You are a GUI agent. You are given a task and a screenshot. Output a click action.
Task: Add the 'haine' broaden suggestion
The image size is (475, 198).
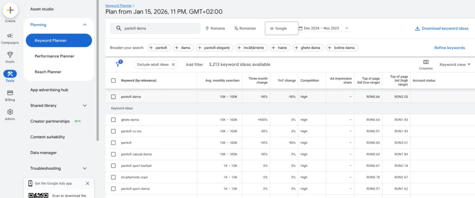click(x=280, y=48)
